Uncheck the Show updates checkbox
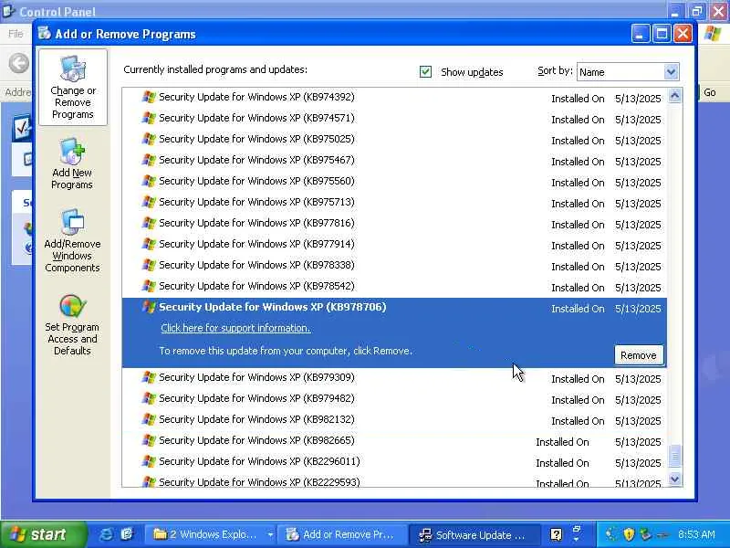This screenshot has width=730, height=548. [x=425, y=72]
